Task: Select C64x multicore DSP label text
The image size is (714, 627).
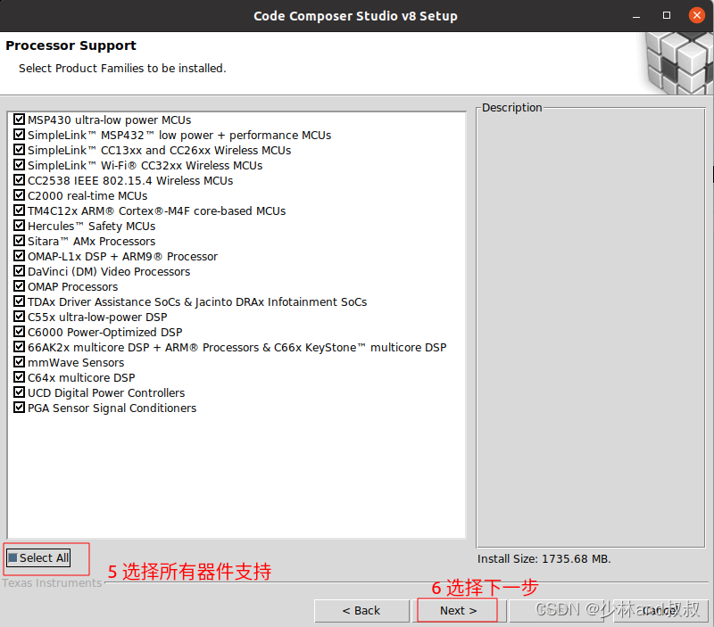Action: point(81,377)
